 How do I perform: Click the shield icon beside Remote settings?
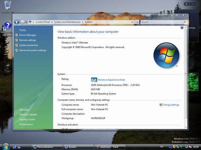pyautogui.click(x=16, y=40)
